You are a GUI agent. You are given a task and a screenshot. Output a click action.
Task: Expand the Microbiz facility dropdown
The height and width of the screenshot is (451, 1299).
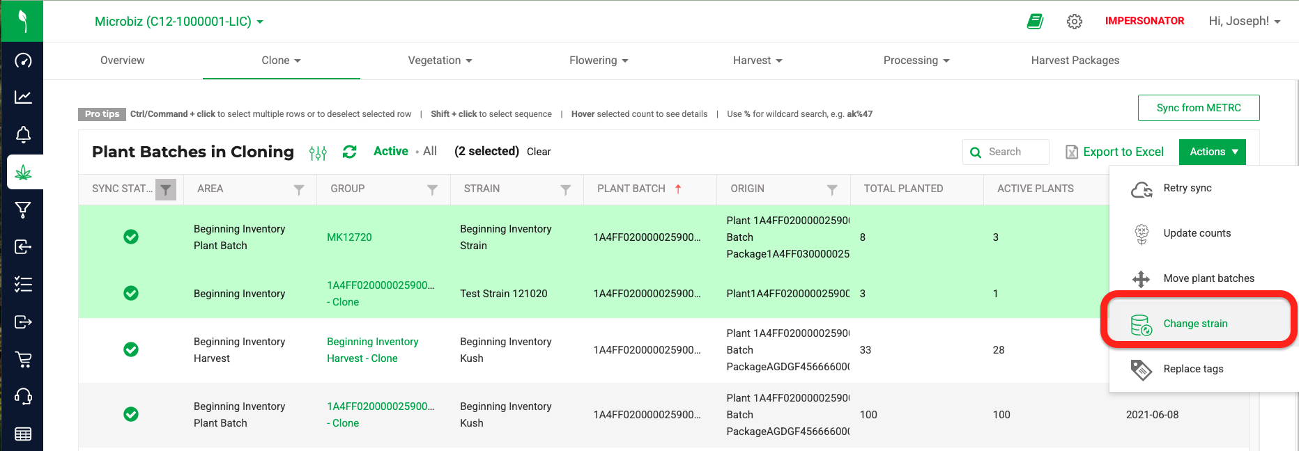click(179, 22)
